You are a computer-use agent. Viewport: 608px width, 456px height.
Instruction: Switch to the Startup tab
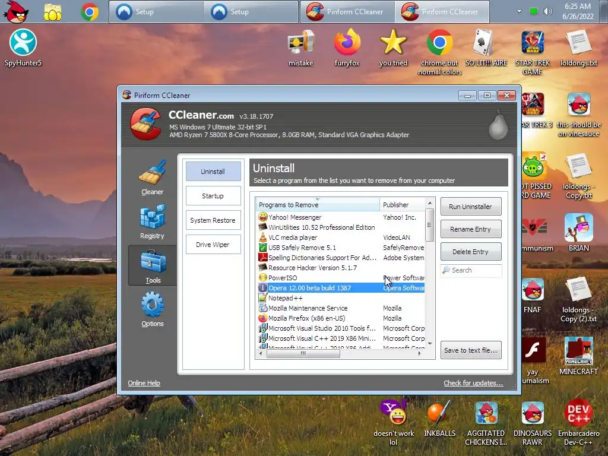click(x=213, y=196)
